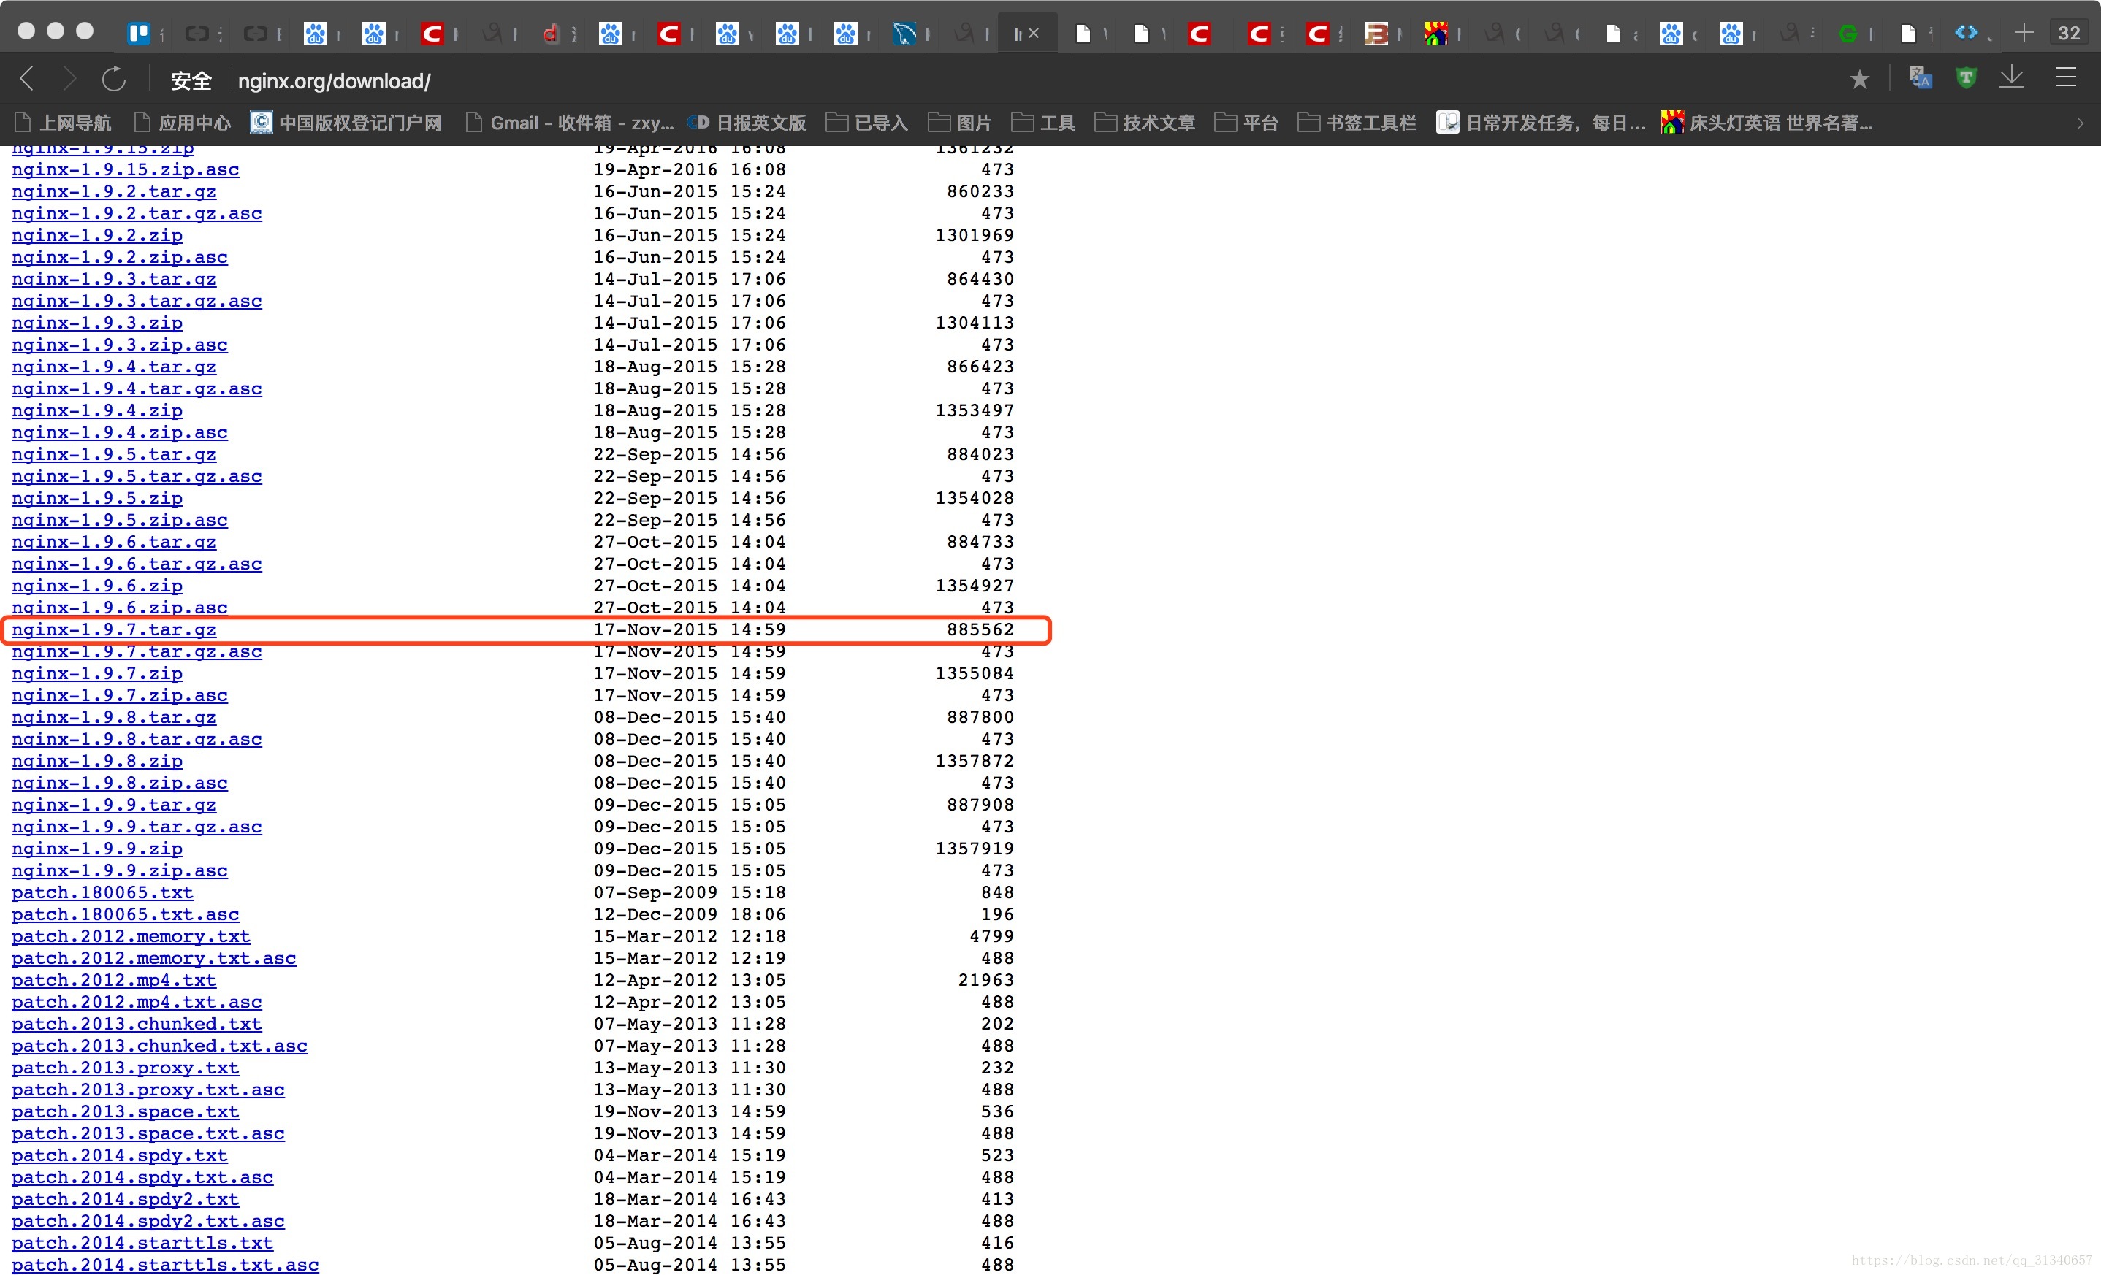The width and height of the screenshot is (2101, 1275).
Task: Open the browser hamburger menu
Action: click(2065, 77)
